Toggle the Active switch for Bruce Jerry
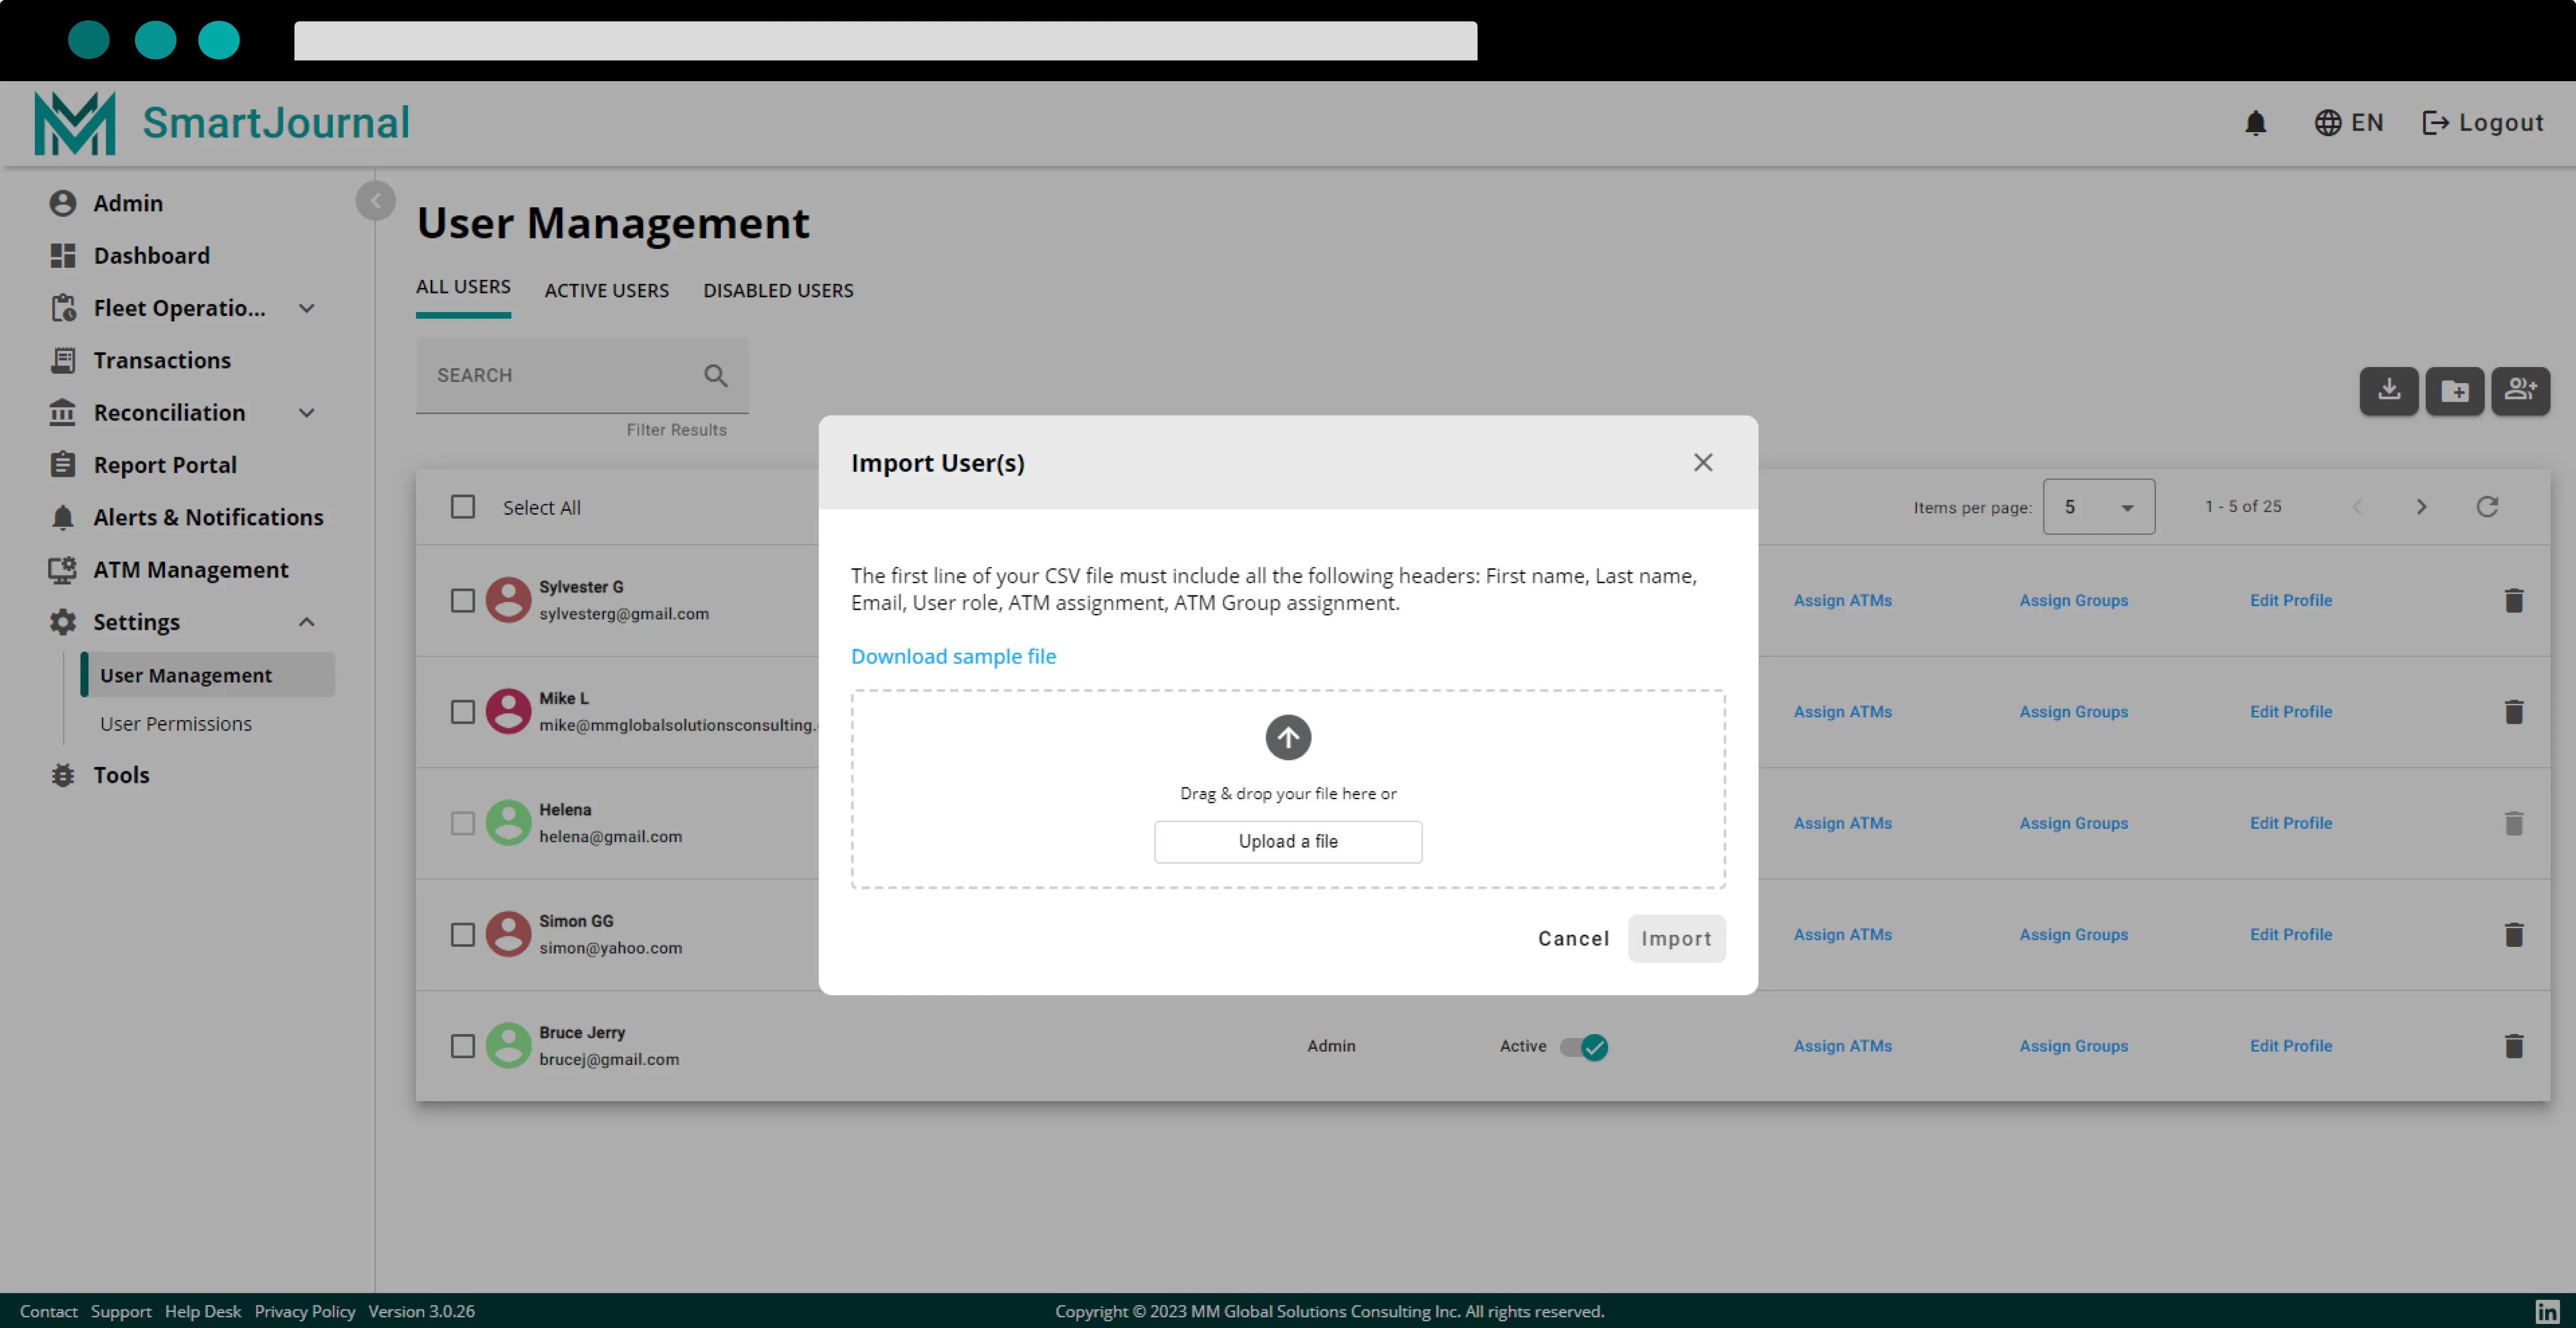The image size is (2576, 1328). 1584,1046
